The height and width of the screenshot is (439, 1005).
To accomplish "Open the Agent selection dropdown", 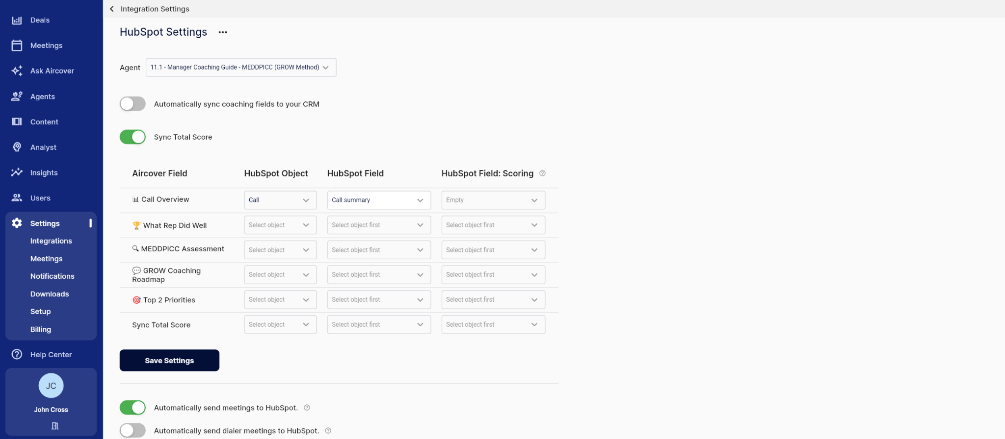I will (x=241, y=67).
